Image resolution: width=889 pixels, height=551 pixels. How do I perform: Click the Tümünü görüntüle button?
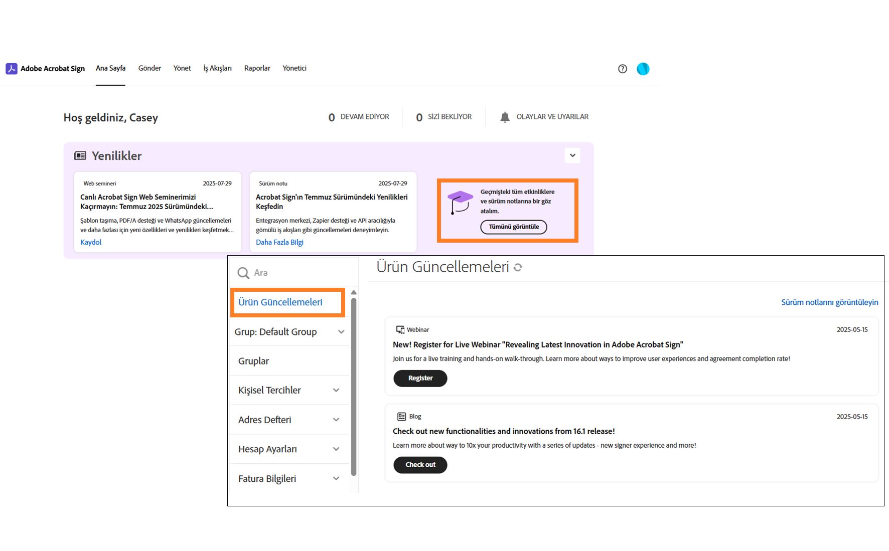514,227
